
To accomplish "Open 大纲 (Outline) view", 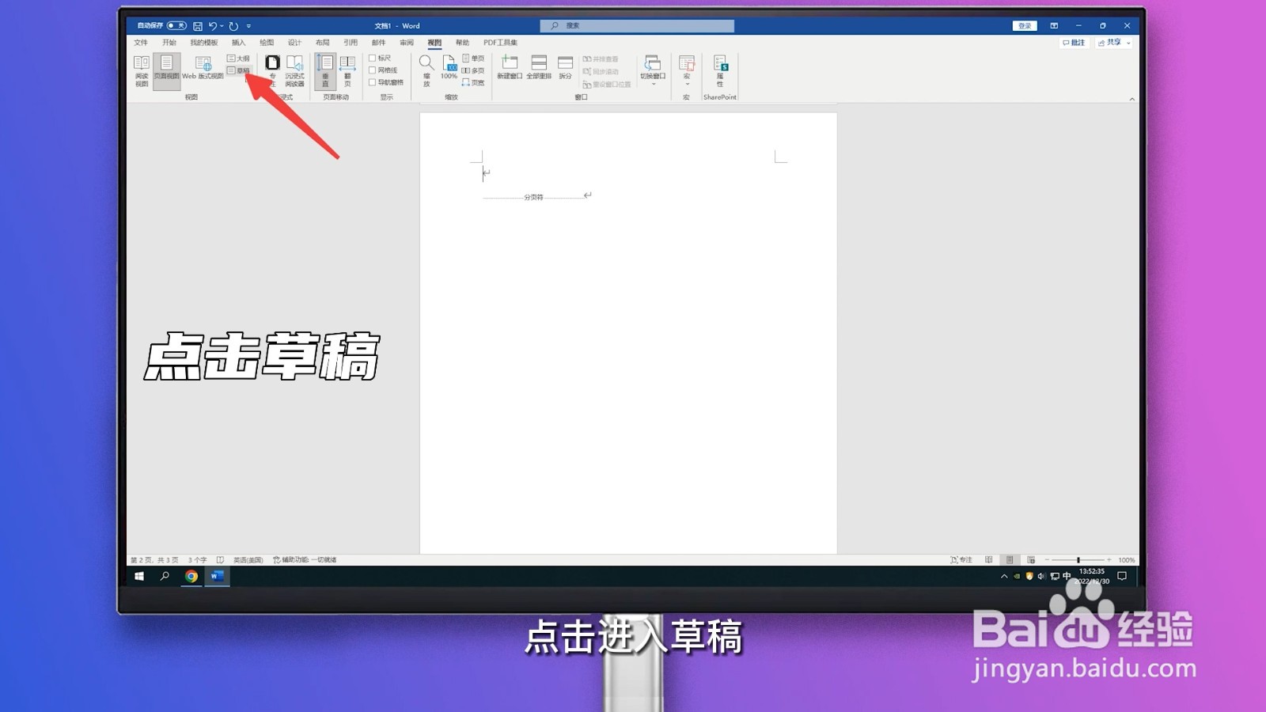I will [x=241, y=58].
